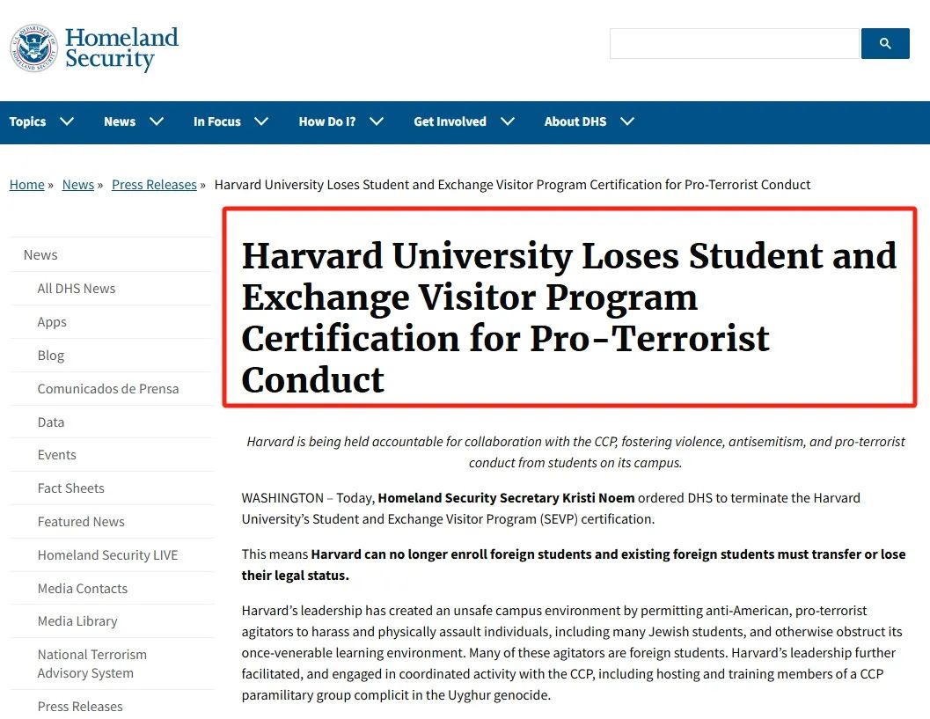
Task: Expand the How Do I? chevron
Action: point(377,121)
